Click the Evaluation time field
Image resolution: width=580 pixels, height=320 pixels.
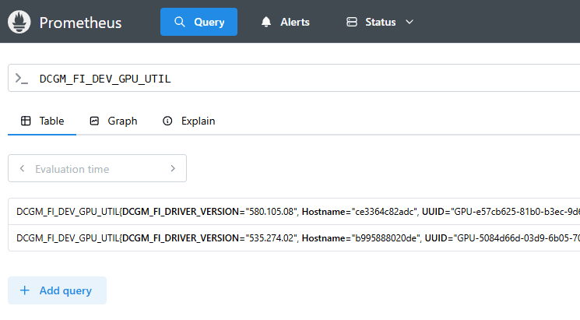pos(97,168)
